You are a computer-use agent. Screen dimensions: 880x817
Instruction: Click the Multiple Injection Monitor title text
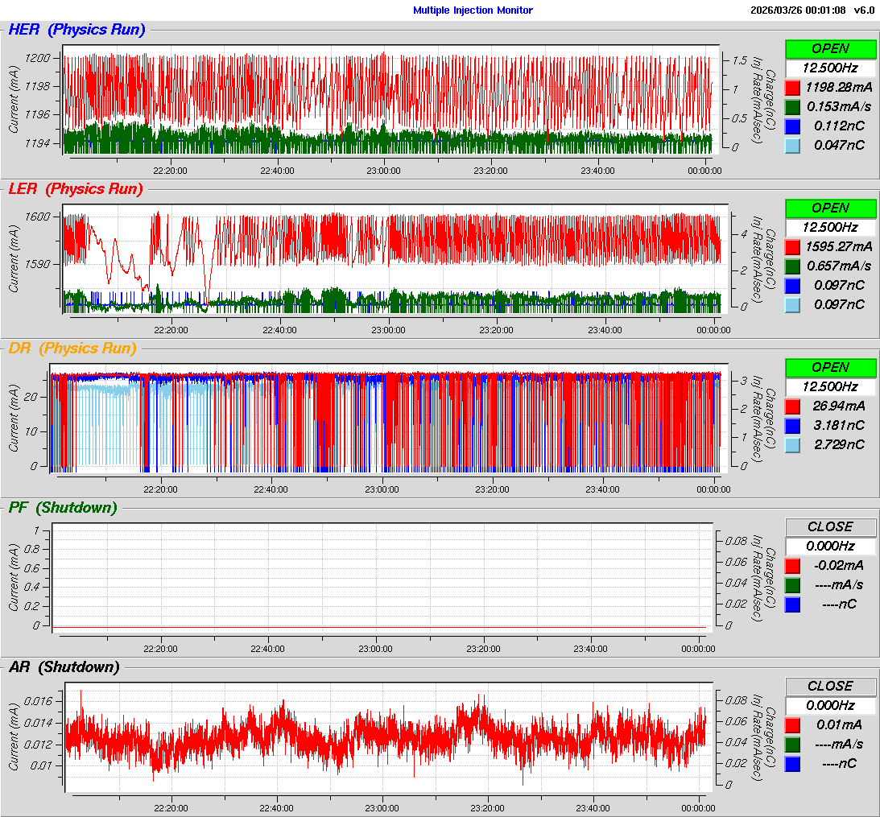pyautogui.click(x=473, y=10)
